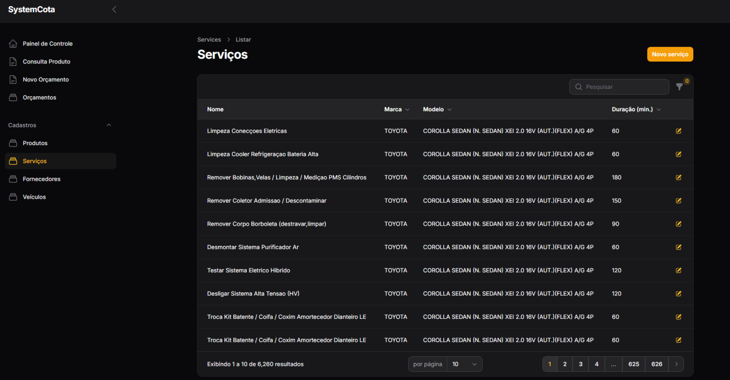Click TOYOTA in Limpeza Conecçoes Eletricas row
This screenshot has height=380, width=730.
(395, 131)
